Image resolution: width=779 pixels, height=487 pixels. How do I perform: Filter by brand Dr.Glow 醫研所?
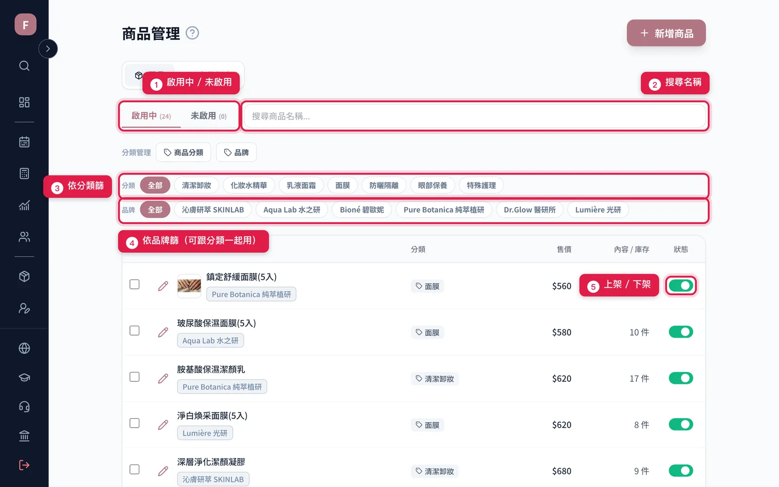pyautogui.click(x=530, y=210)
